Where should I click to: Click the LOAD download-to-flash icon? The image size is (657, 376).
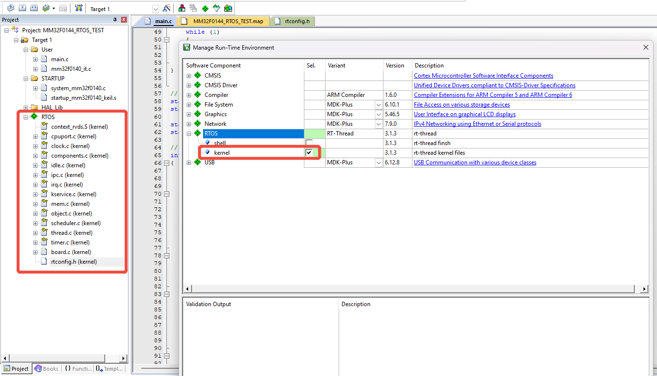79,8
